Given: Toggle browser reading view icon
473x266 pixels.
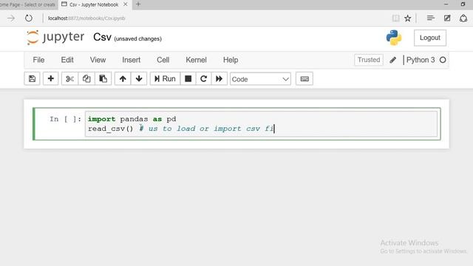Looking at the screenshot, I should pos(395,18).
